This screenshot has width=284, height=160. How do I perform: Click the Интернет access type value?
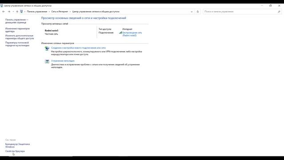click(127, 29)
